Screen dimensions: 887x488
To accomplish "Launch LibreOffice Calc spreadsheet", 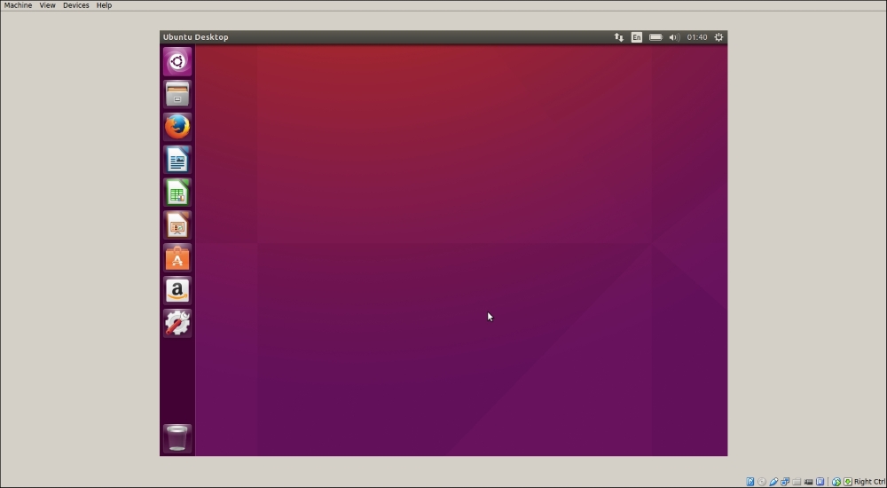I will [177, 193].
